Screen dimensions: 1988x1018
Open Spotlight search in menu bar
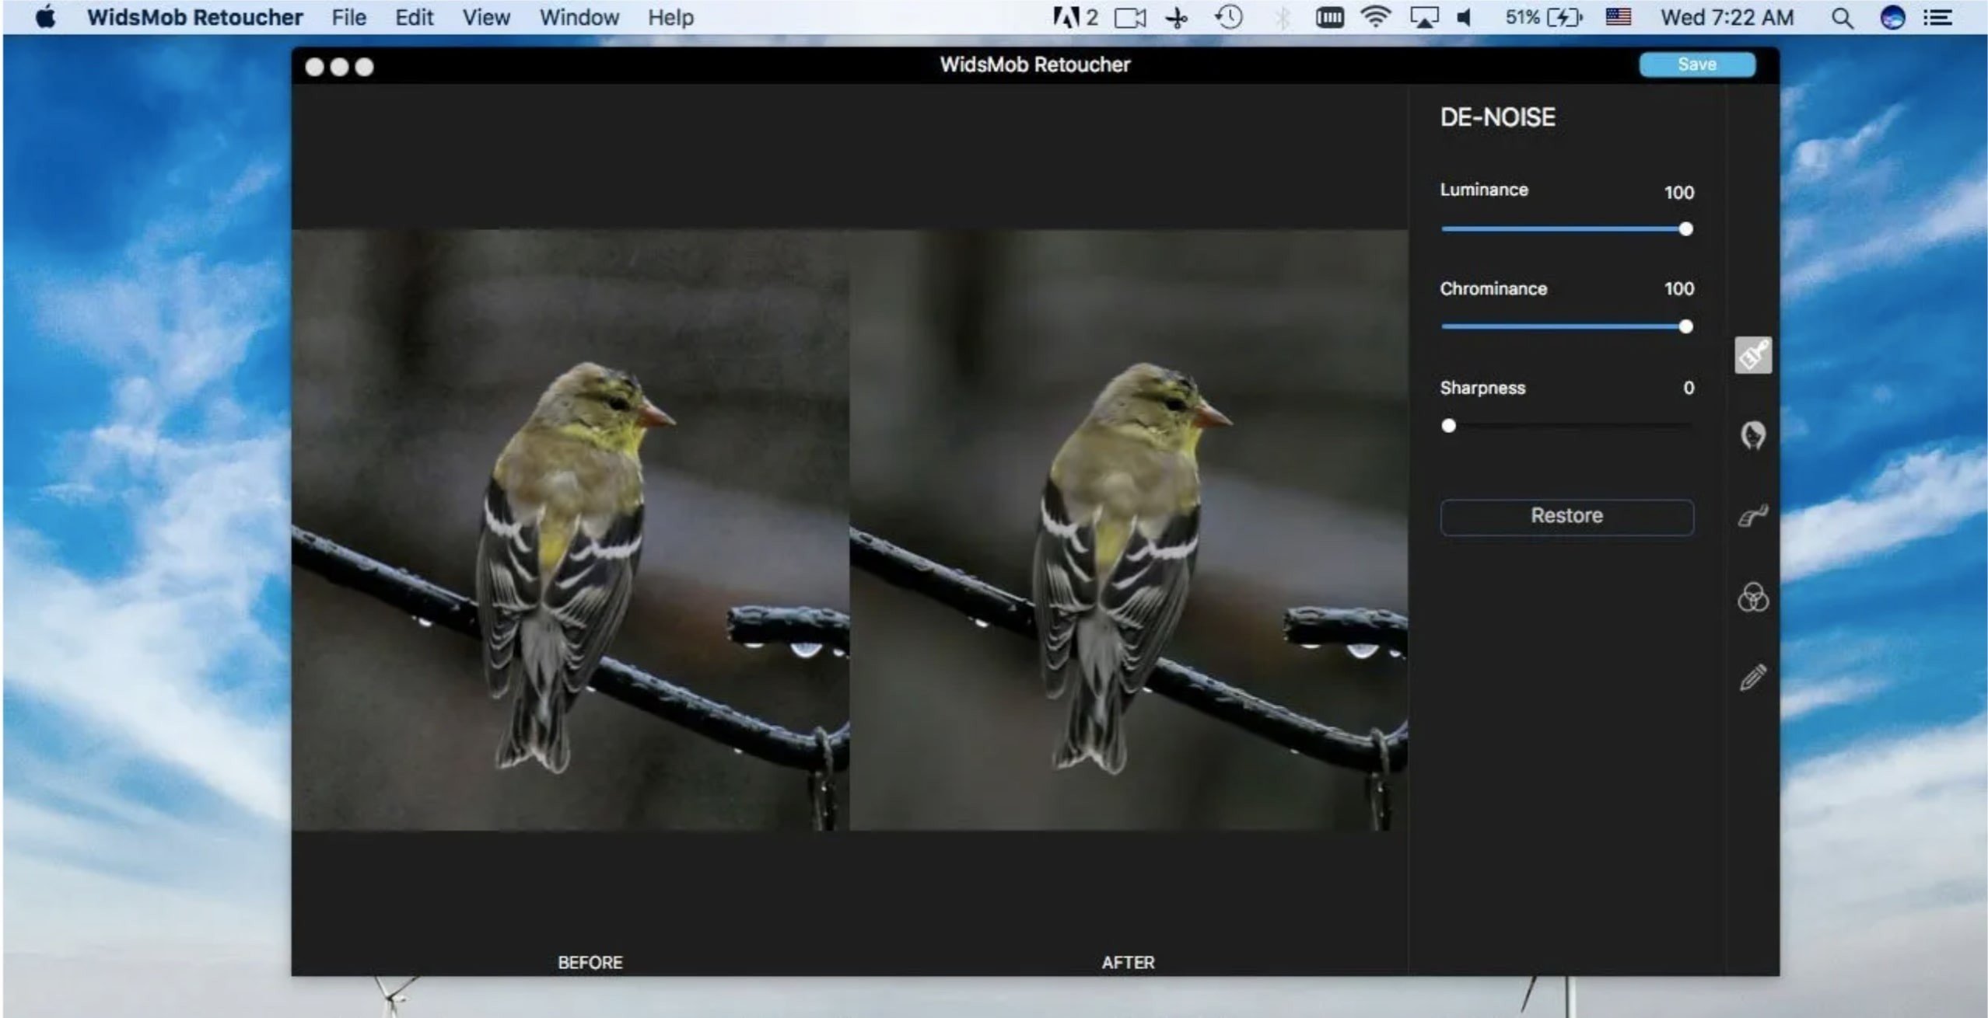click(1841, 17)
